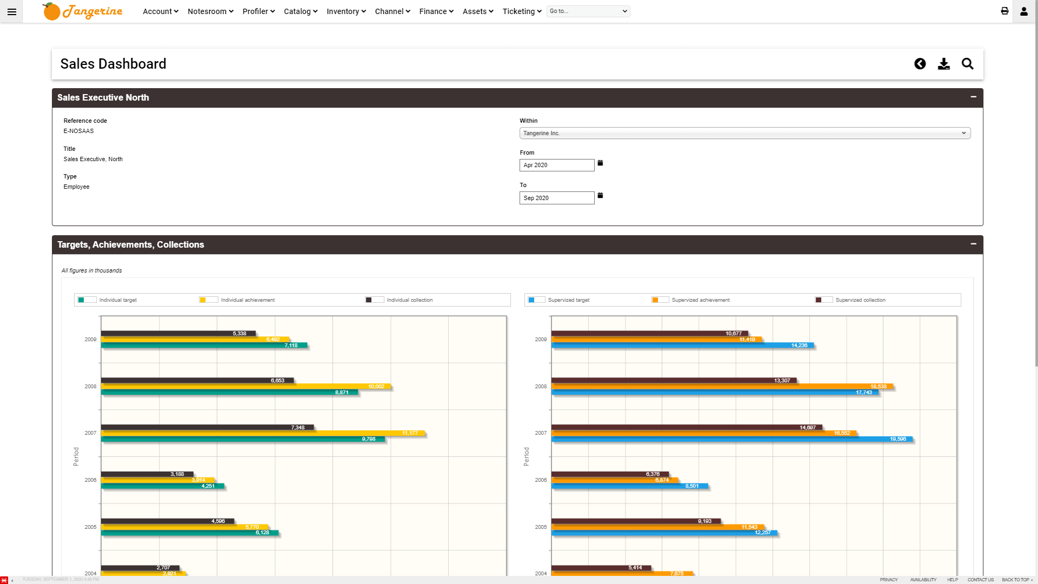
Task: Click the search magnifier icon
Action: [968, 64]
